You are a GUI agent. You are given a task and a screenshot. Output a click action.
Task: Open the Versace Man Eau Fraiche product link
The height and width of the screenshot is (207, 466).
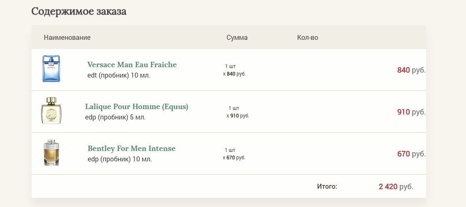132,65
